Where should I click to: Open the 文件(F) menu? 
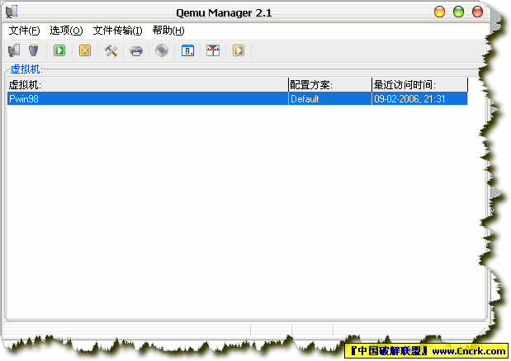[x=24, y=31]
